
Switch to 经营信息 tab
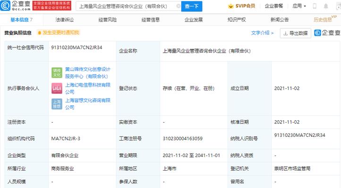click(x=151, y=20)
